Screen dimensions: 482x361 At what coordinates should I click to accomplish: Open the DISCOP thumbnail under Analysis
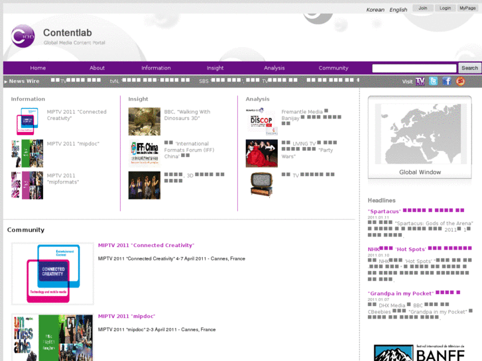pyautogui.click(x=262, y=121)
